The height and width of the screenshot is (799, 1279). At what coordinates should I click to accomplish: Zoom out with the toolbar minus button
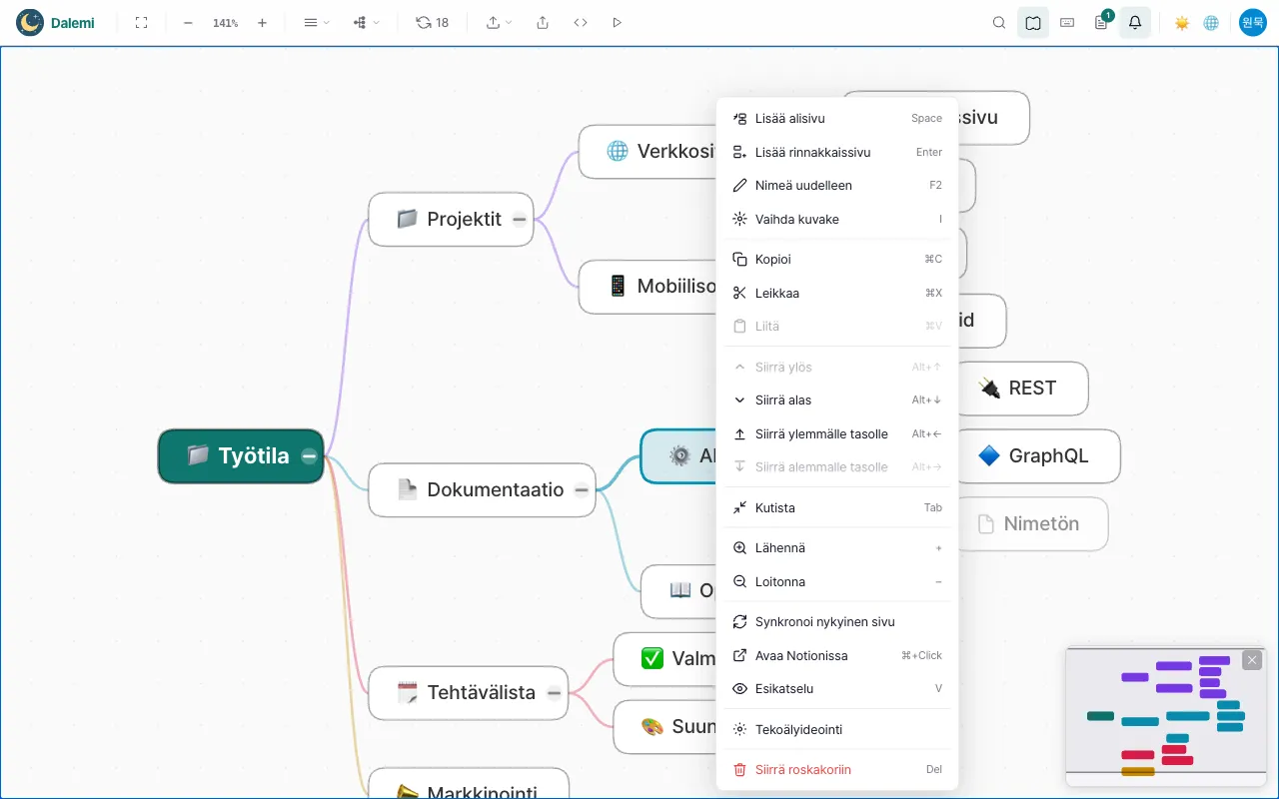pyautogui.click(x=188, y=22)
